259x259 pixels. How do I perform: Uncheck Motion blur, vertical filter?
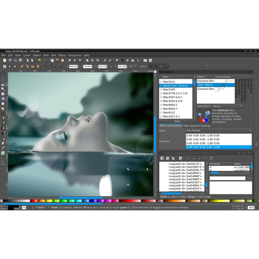161,86
